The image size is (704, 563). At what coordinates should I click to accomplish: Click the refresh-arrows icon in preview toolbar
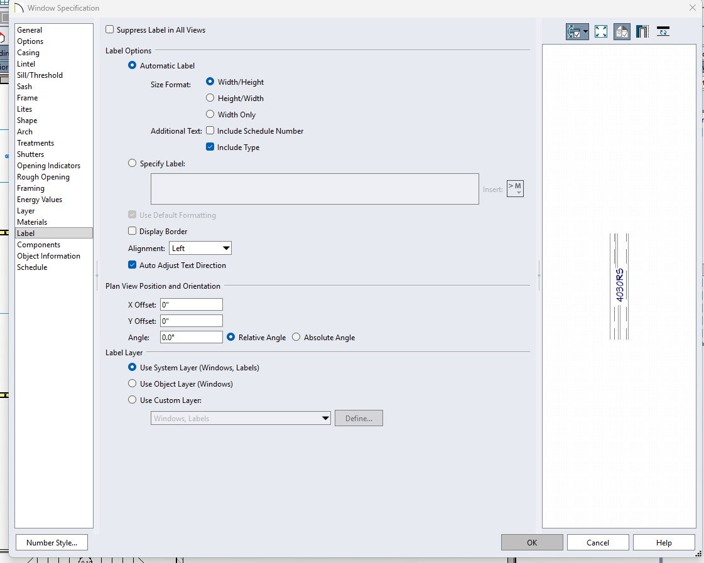tap(663, 31)
